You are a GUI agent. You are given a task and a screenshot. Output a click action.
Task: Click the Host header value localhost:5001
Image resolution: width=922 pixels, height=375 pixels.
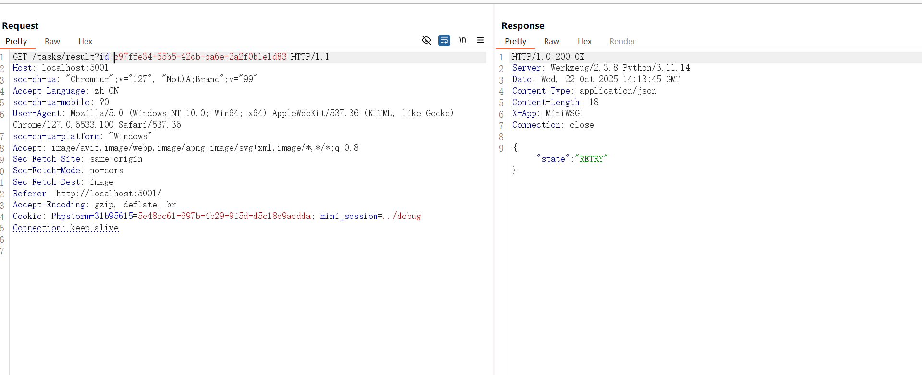[x=75, y=68]
